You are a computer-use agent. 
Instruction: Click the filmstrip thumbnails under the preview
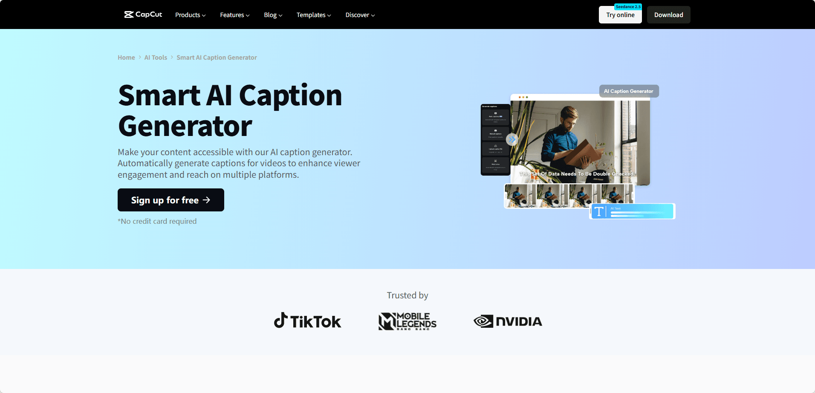click(569, 196)
